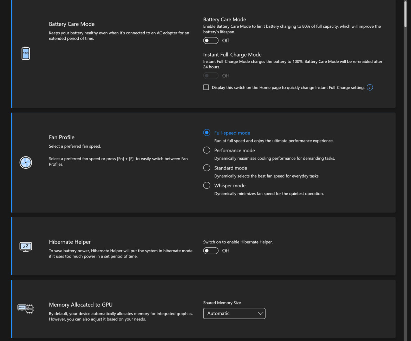Click the Shared Memory Size label
Viewport: 411px width, 341px height.
click(222, 303)
